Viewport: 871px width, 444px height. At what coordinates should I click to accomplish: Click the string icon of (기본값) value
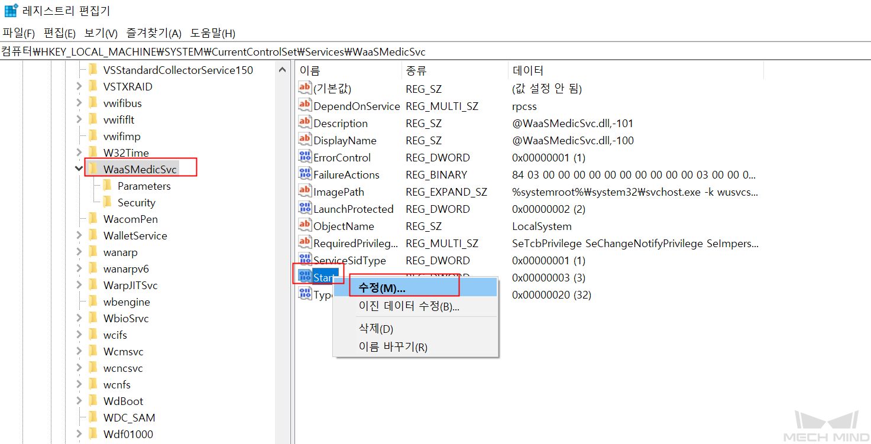point(305,88)
